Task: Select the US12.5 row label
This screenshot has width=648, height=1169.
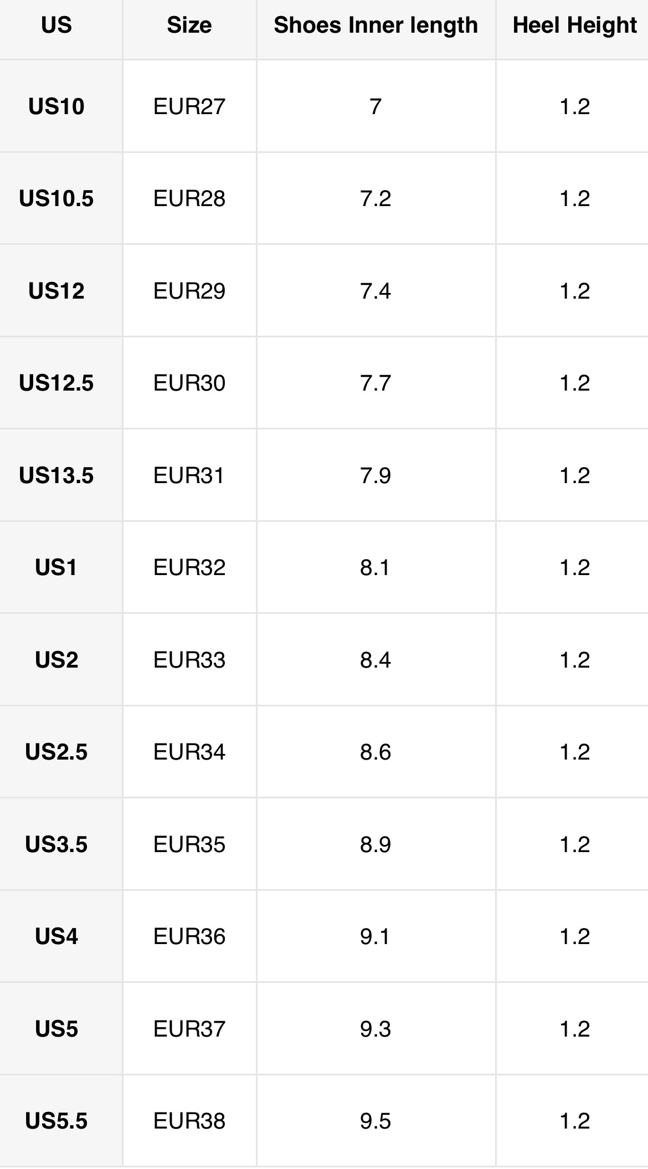Action: click(x=56, y=383)
